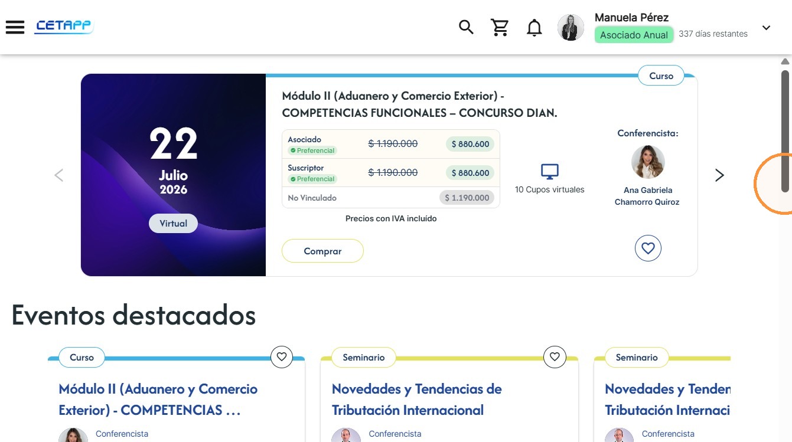This screenshot has height=442, width=792.
Task: Click Suscriptor discounted price $ 880.600
Action: 470,173
